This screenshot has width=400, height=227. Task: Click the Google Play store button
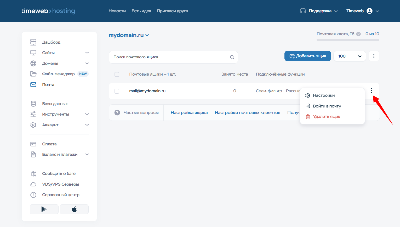tap(44, 209)
